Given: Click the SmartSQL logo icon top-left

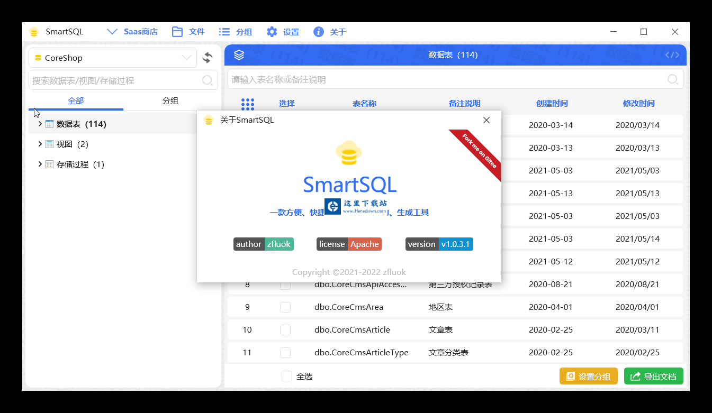Looking at the screenshot, I should tap(34, 31).
